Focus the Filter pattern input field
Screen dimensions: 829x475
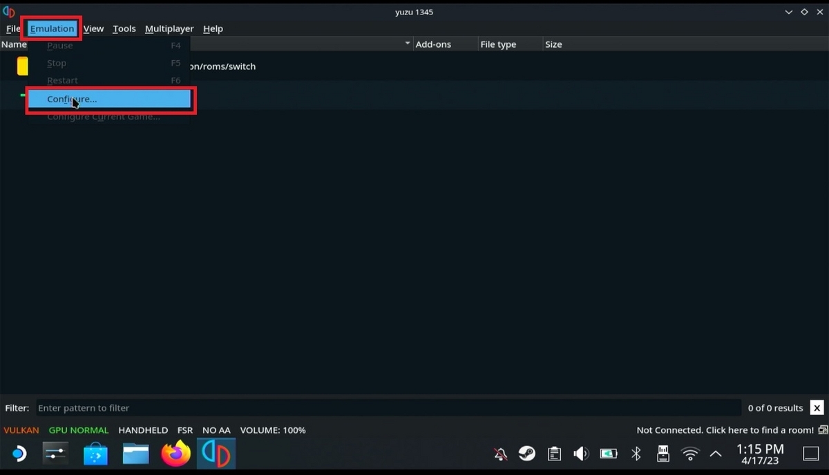(389, 408)
